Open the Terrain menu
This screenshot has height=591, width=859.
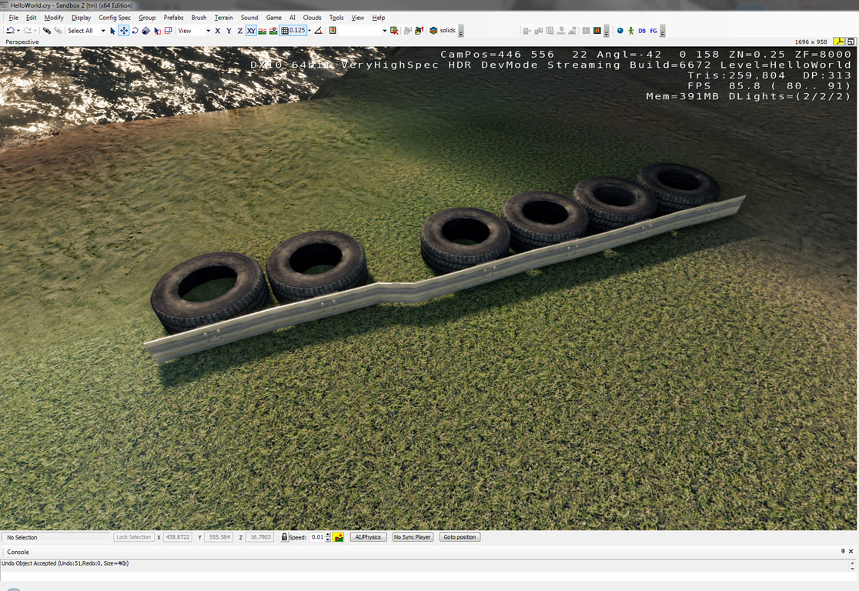[223, 18]
